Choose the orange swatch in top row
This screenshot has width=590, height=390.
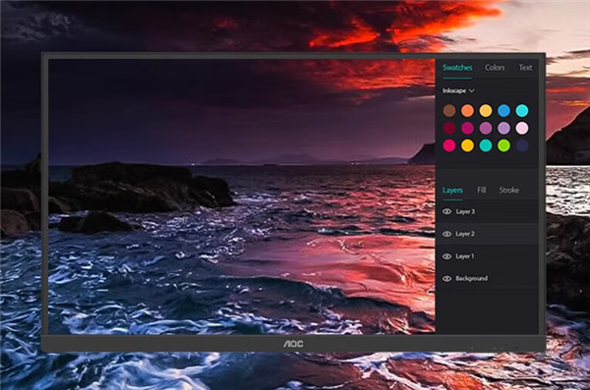pyautogui.click(x=467, y=111)
